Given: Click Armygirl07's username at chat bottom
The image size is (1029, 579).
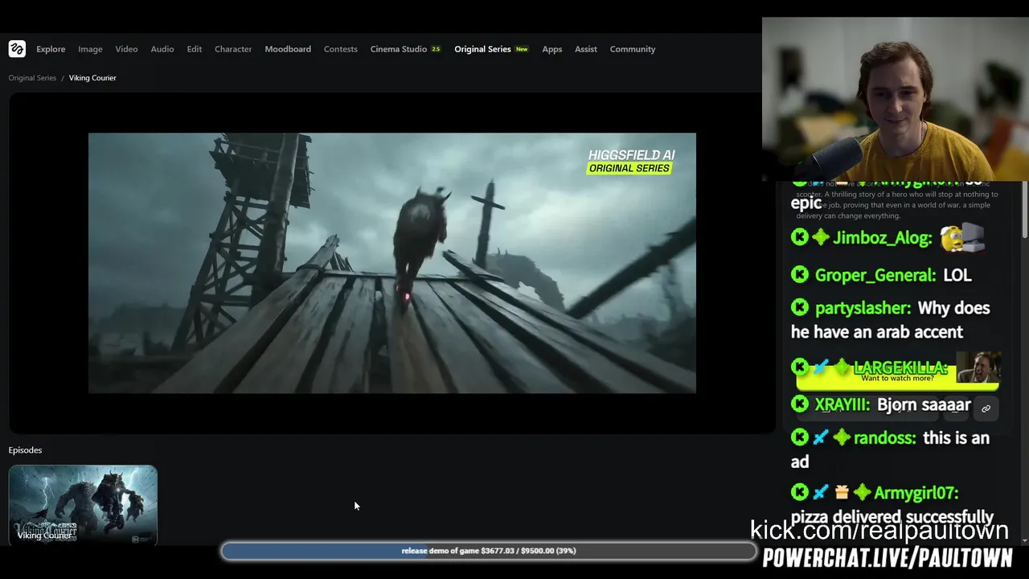Looking at the screenshot, I should [x=916, y=493].
